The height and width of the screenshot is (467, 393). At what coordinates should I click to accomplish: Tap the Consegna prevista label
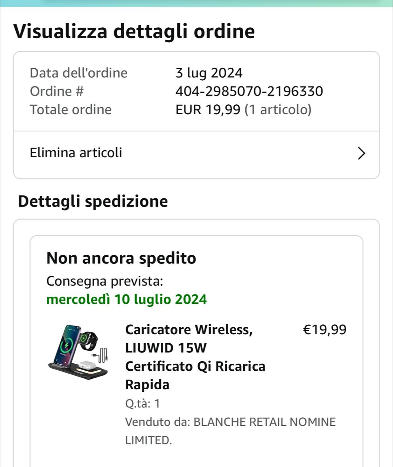pyautogui.click(x=104, y=281)
